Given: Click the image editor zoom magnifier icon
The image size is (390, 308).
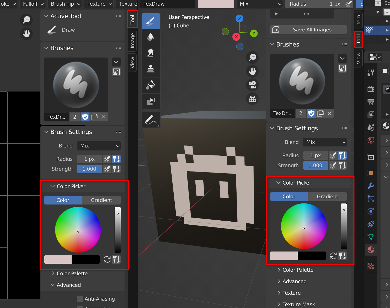Looking at the screenshot, I should tap(26, 20).
